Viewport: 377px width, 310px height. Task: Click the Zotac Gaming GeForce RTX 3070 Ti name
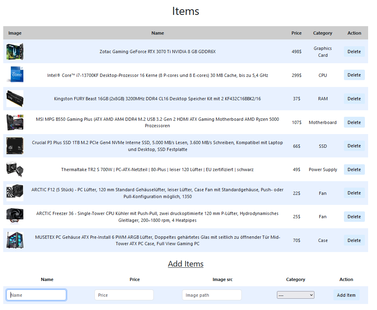tap(158, 52)
